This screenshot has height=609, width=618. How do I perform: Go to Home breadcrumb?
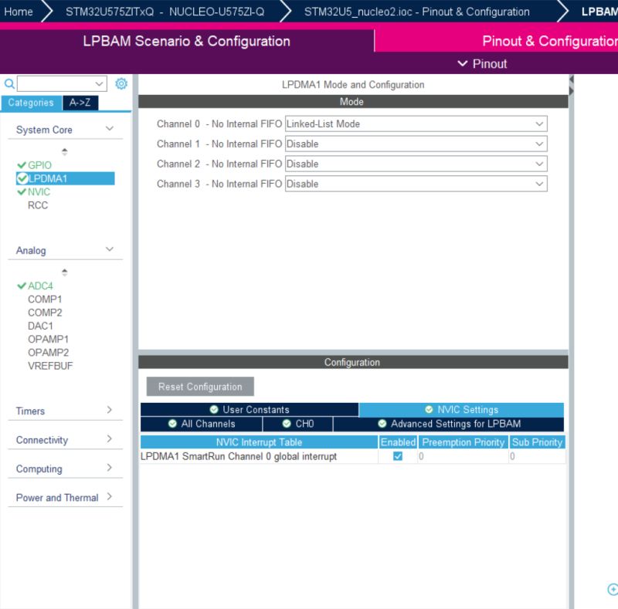coord(18,12)
